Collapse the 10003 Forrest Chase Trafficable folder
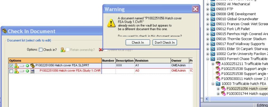This screenshot has height=107, width=268. pyautogui.click(x=208, y=59)
